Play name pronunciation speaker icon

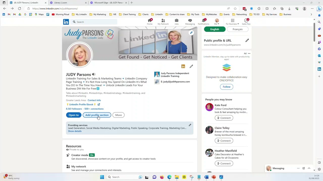[94, 74]
